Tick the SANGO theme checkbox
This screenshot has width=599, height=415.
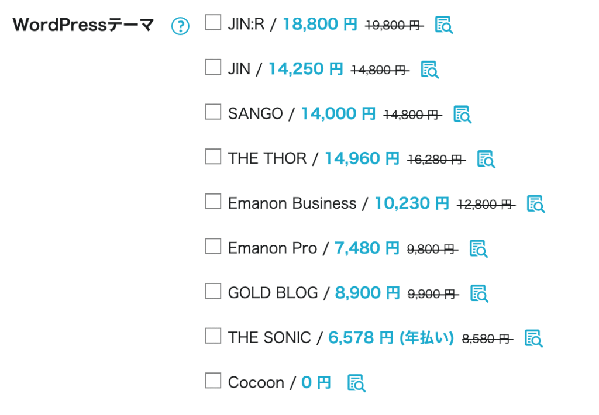(213, 112)
